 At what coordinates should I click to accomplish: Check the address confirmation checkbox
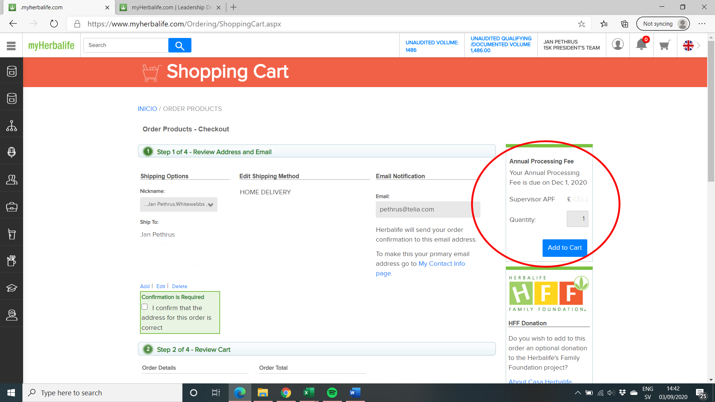(x=144, y=307)
